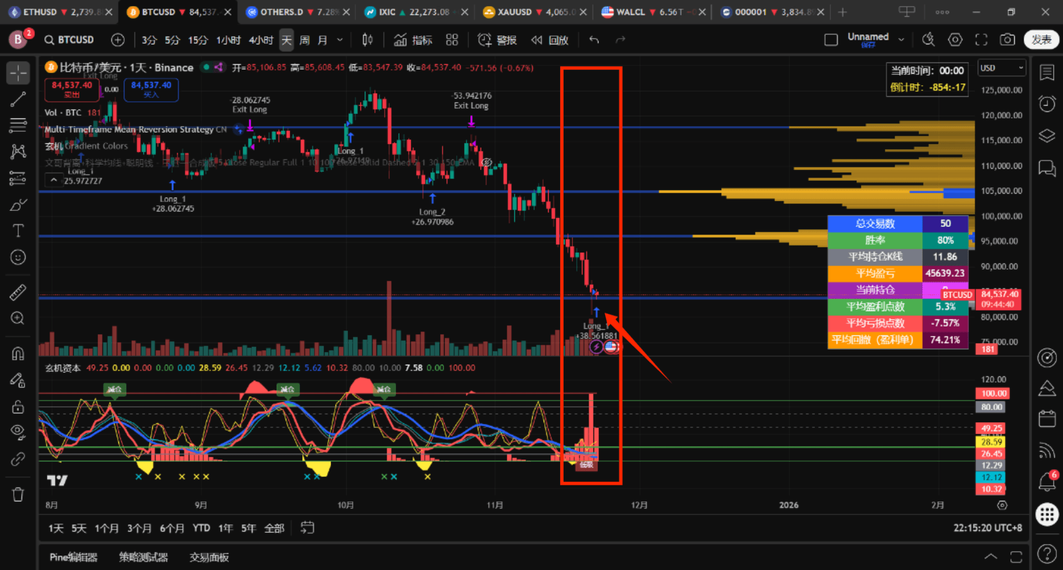The width and height of the screenshot is (1063, 570).
Task: Select the trend line drawing tool
Action: pyautogui.click(x=18, y=100)
